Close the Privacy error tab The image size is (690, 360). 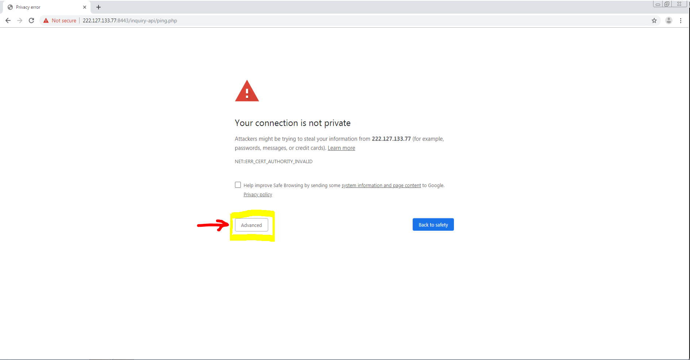(x=85, y=7)
